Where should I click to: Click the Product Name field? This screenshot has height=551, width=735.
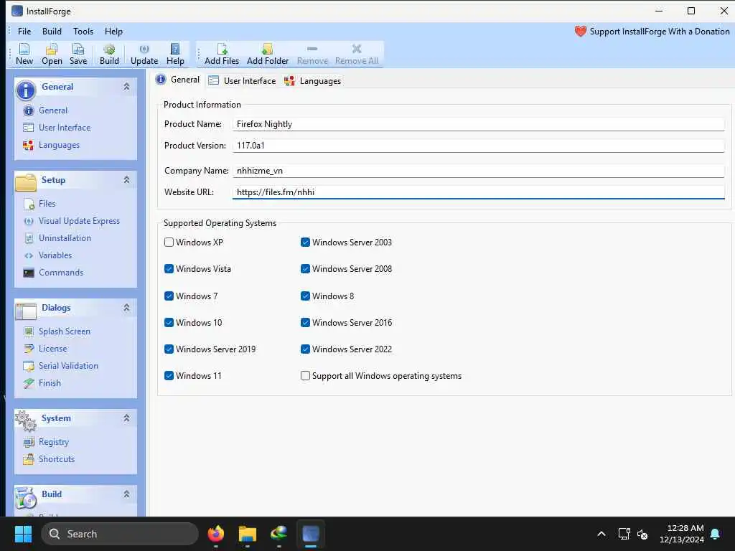(x=478, y=124)
